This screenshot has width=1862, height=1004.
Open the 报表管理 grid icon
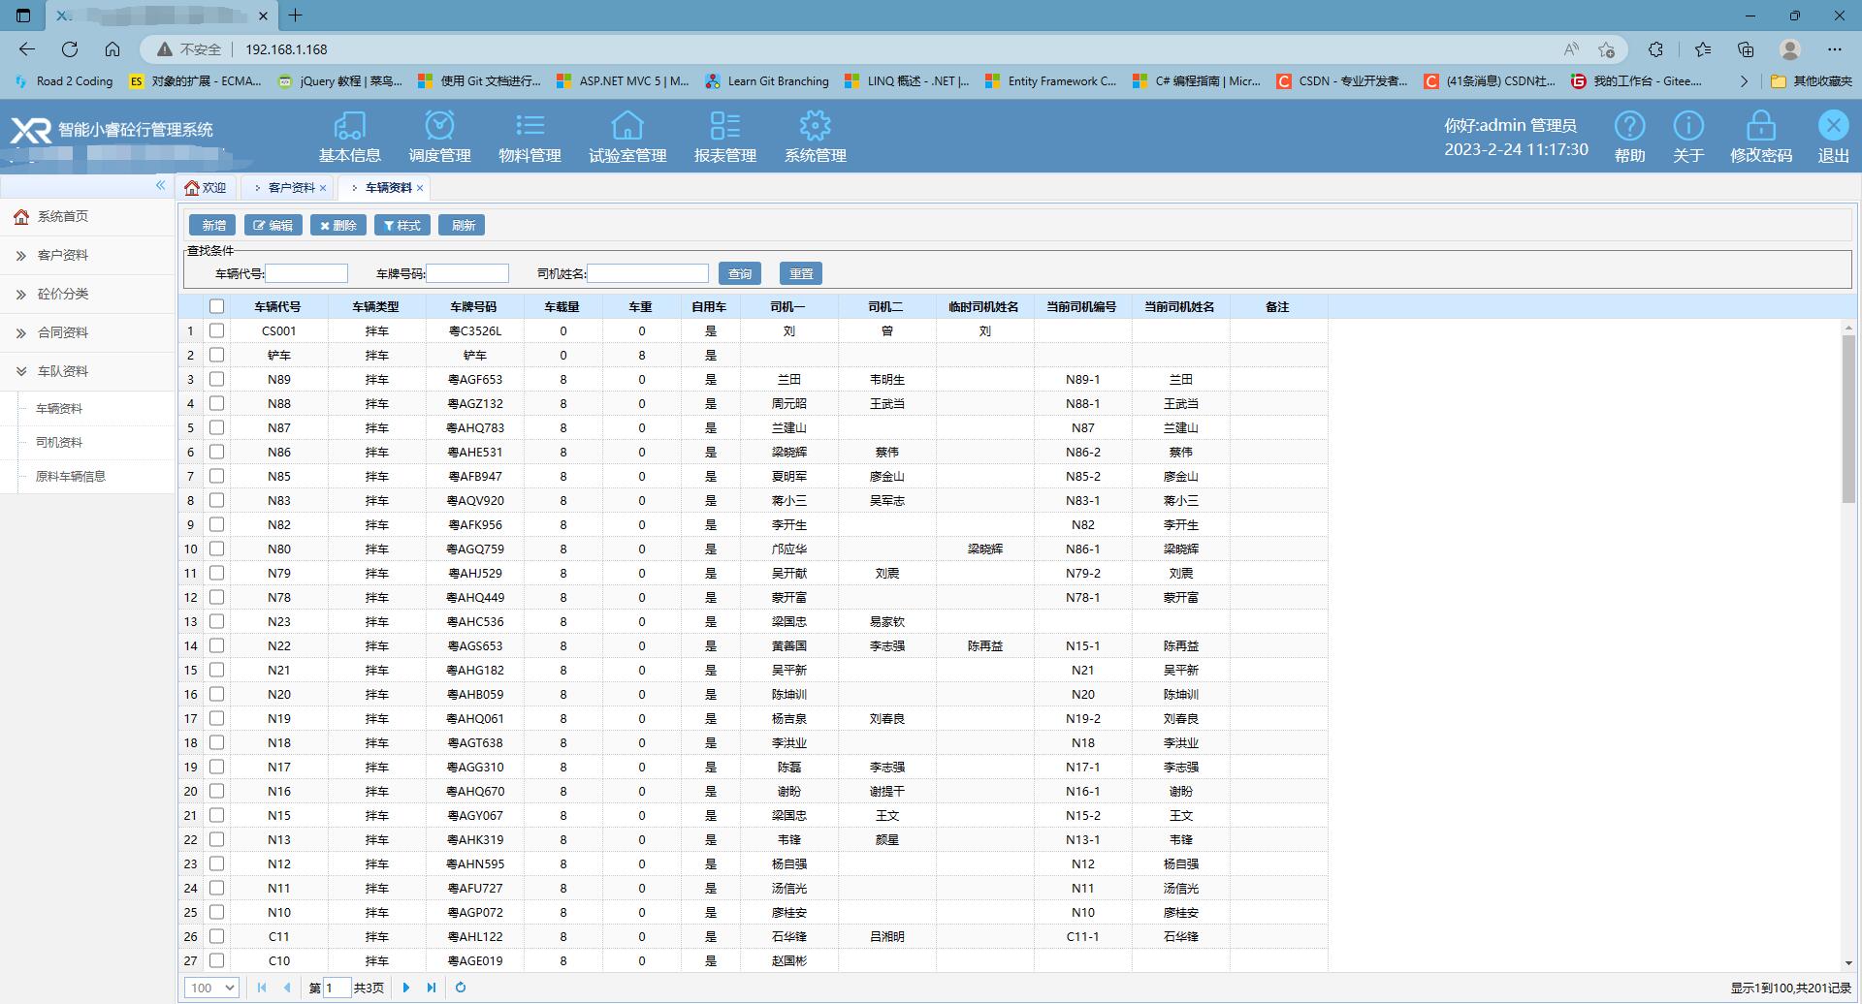[x=724, y=126]
